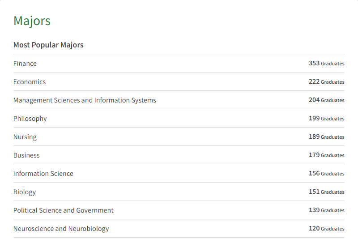Select Management Sciences and Information Systems
358x239 pixels.
tap(85, 100)
